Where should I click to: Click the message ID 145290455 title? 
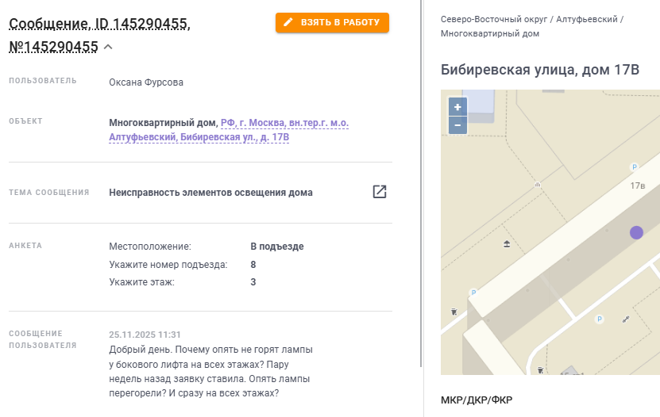click(x=99, y=25)
